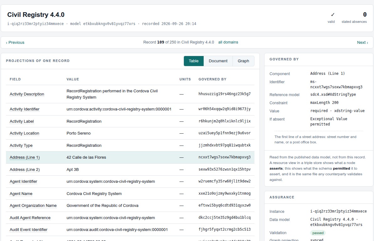Screen dimensions: 374x241
Task: Click the Civil Registry 4.4.0 page title
Action: click(x=36, y=15)
